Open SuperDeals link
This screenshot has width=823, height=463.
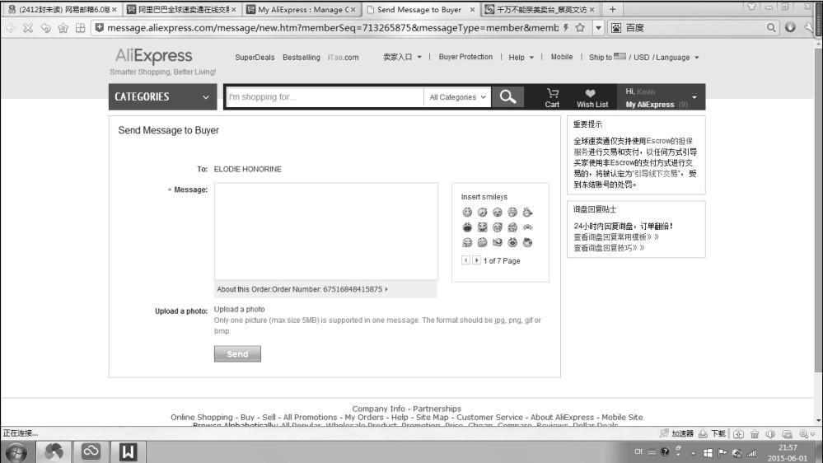[255, 57]
